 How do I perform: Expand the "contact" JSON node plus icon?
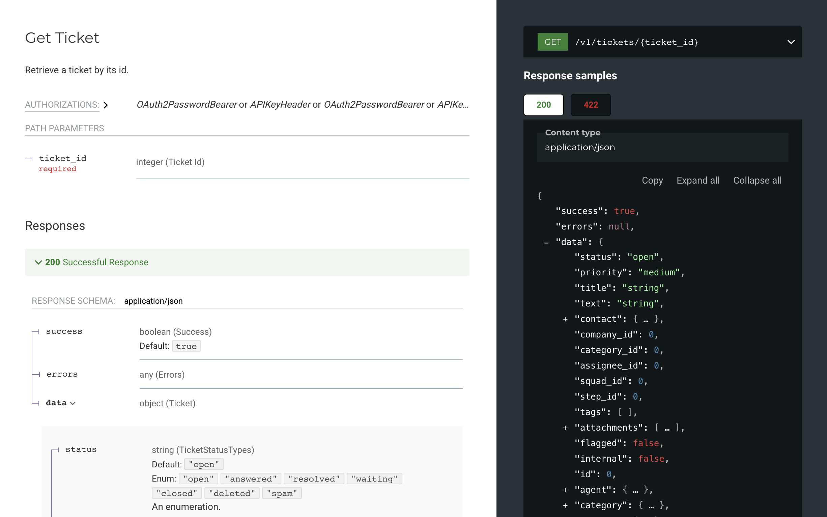565,319
